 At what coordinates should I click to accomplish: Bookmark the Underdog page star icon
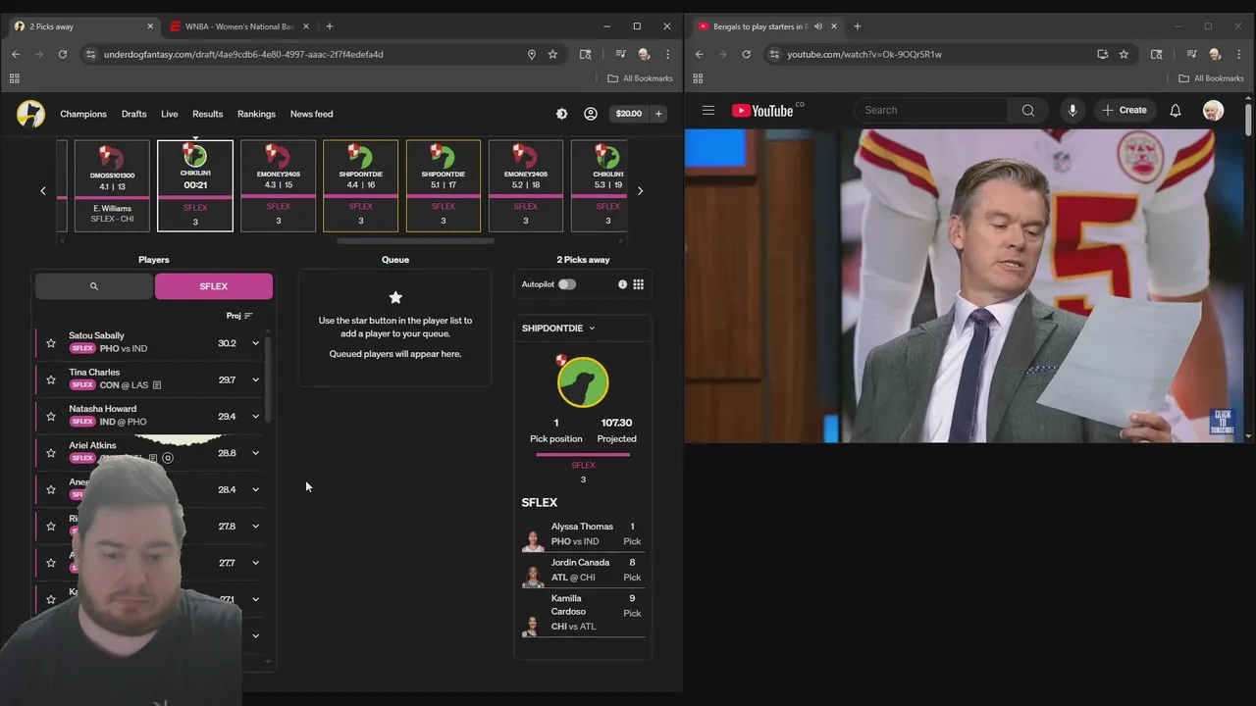click(552, 54)
